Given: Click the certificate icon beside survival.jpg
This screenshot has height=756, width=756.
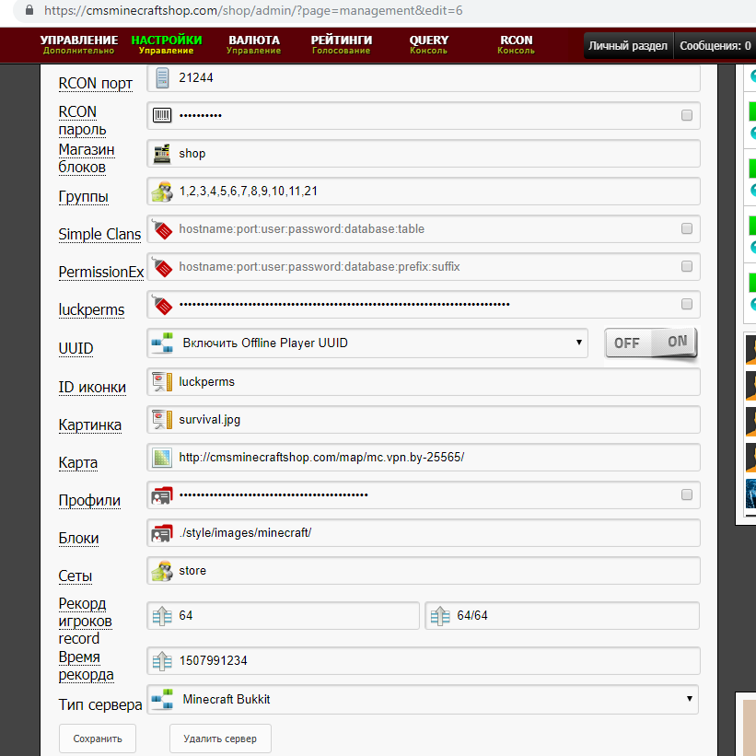Looking at the screenshot, I should tap(163, 419).
